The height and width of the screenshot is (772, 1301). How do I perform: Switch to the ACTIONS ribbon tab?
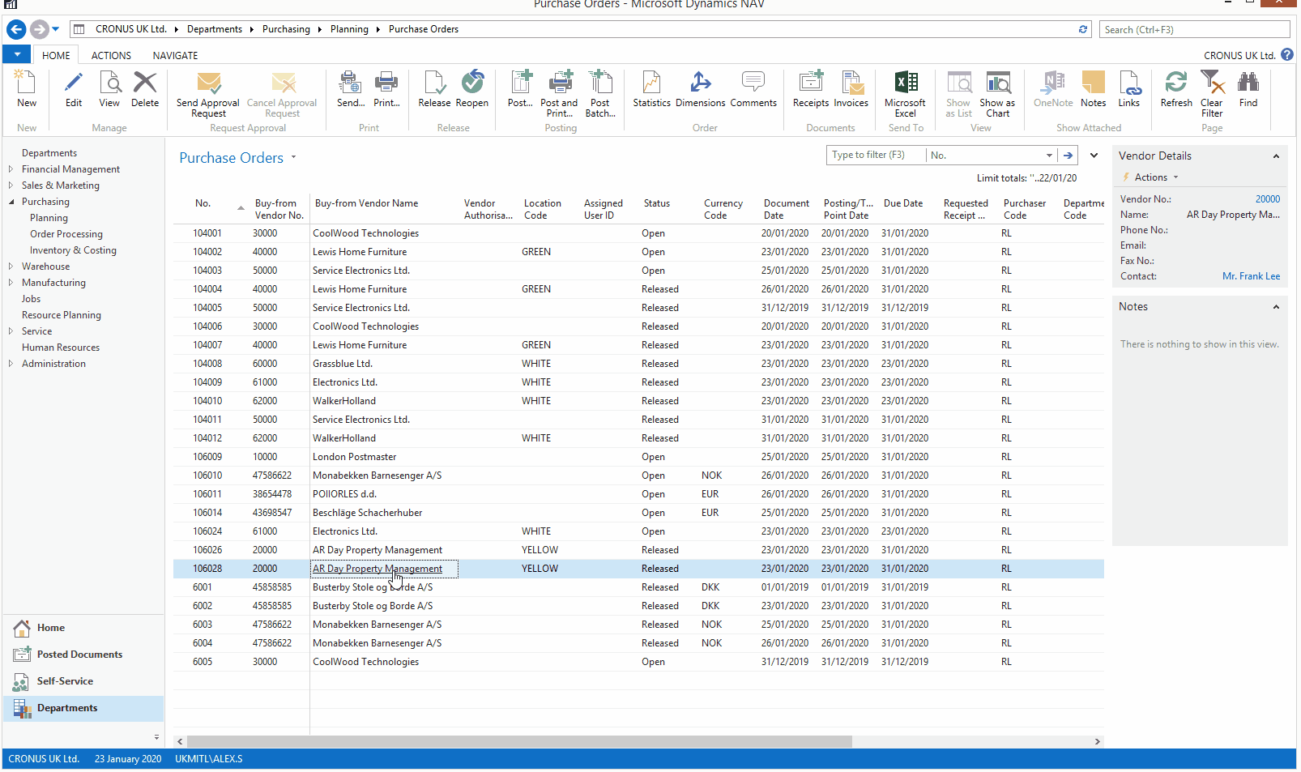111,56
